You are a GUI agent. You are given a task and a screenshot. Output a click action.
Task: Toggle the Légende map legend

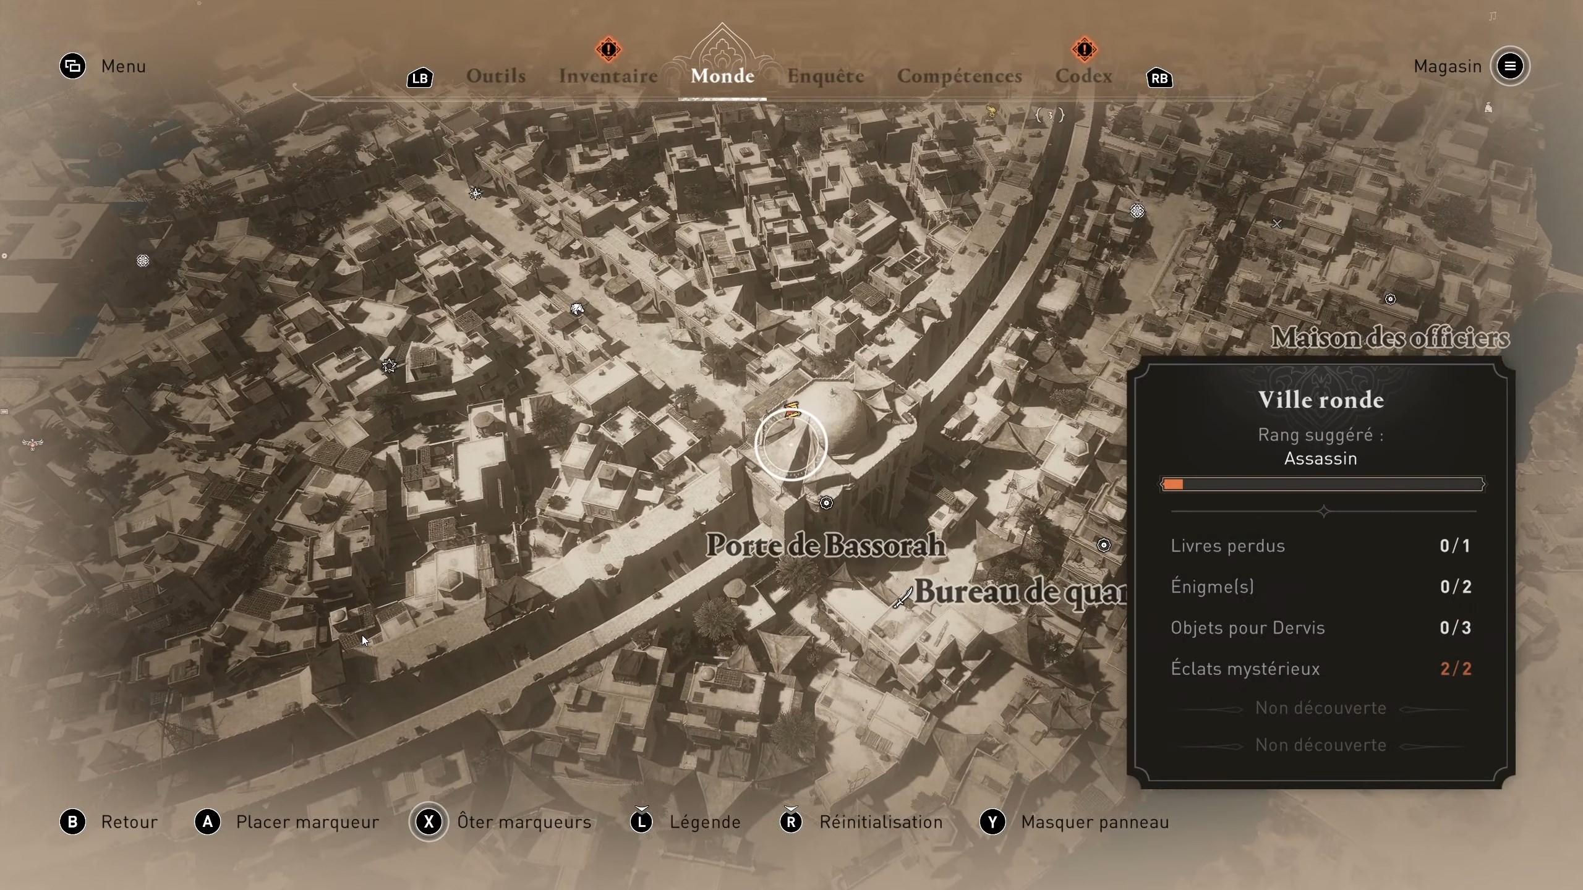642,822
